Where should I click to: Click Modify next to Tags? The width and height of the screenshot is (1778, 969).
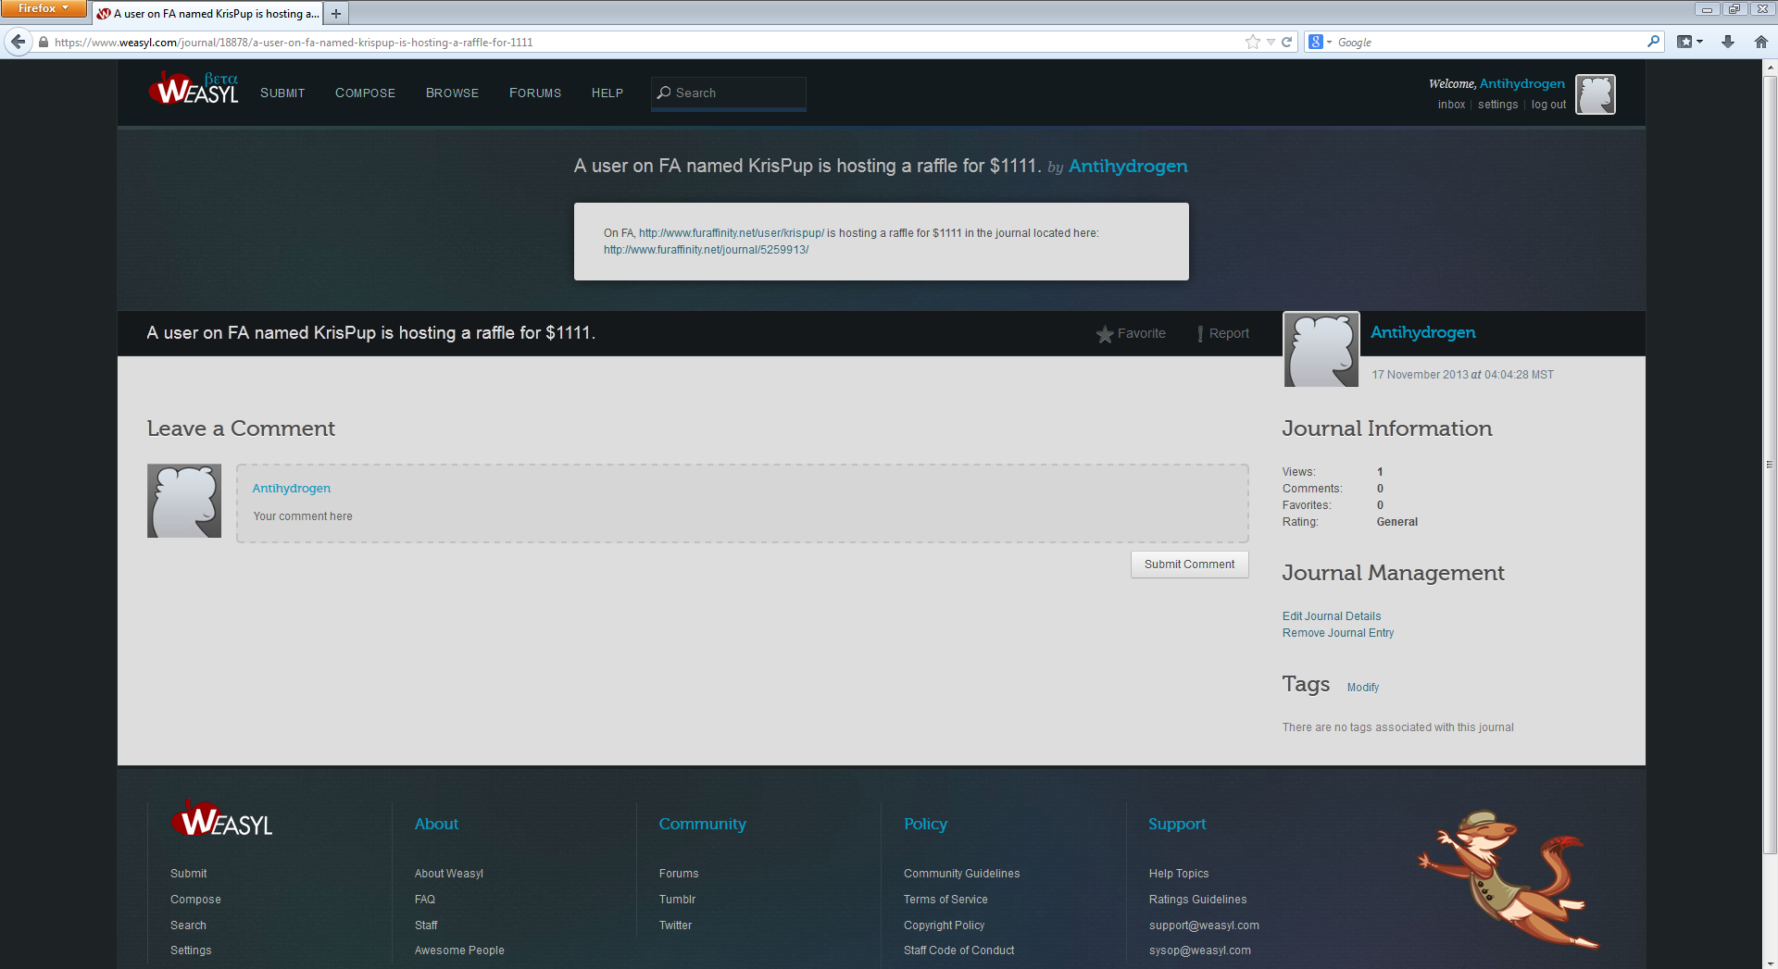coord(1362,688)
